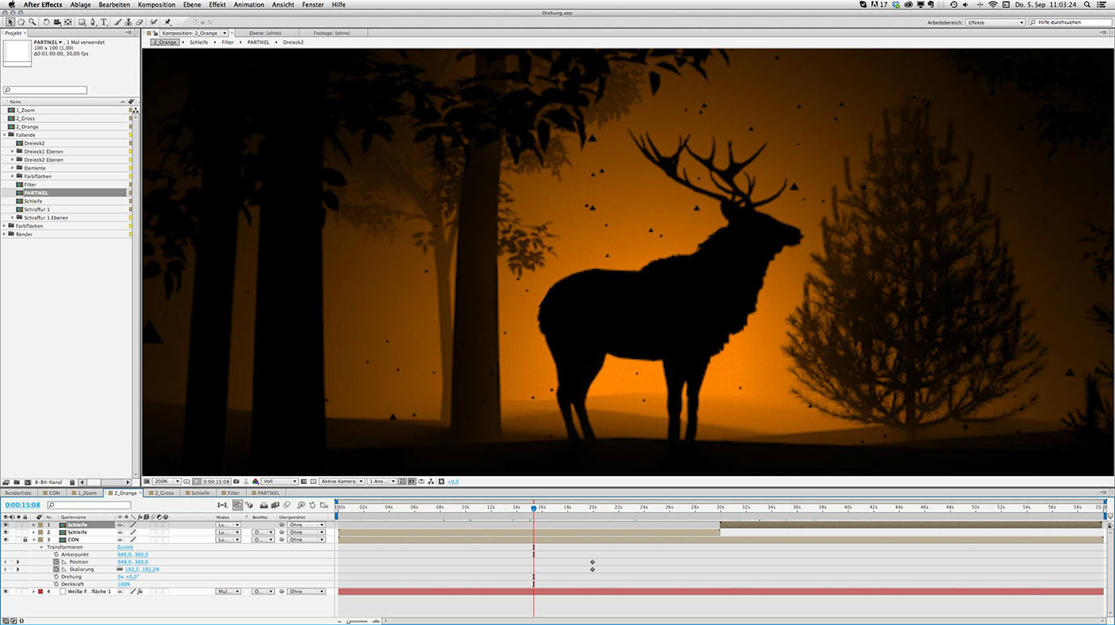Click the Draft 3D icon in timeline
This screenshot has width=1115, height=625.
click(x=249, y=505)
